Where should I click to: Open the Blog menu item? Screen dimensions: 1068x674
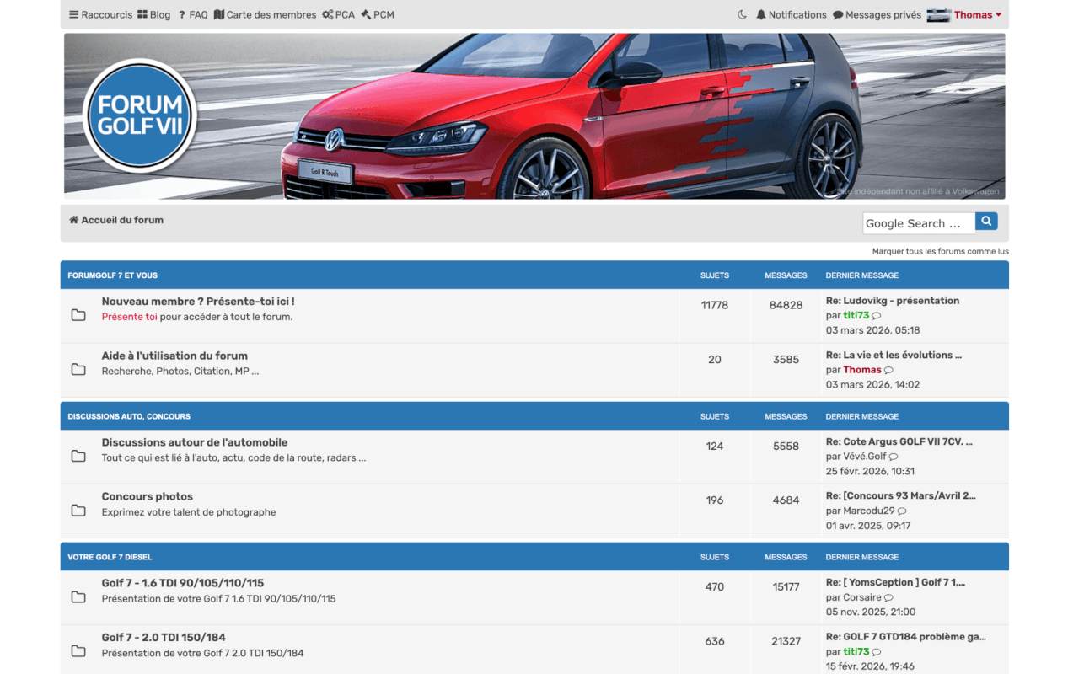point(153,14)
